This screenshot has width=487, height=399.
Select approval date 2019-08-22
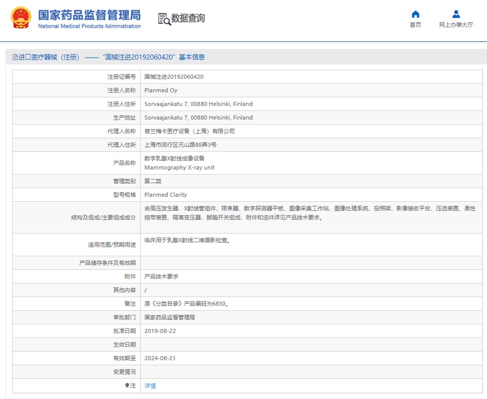coord(160,331)
